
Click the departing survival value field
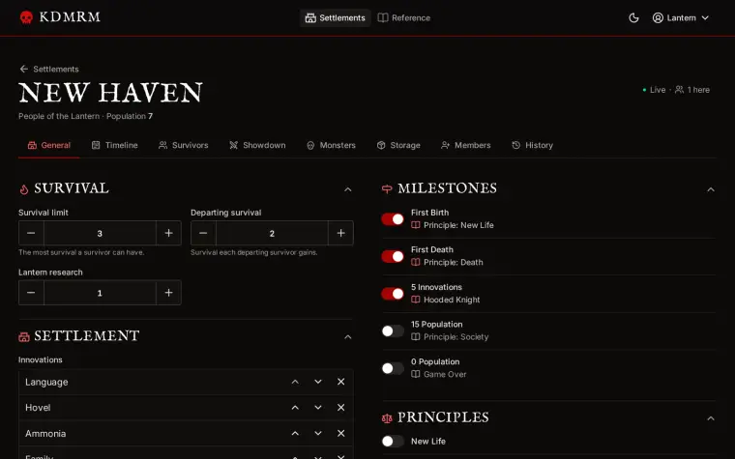point(272,233)
